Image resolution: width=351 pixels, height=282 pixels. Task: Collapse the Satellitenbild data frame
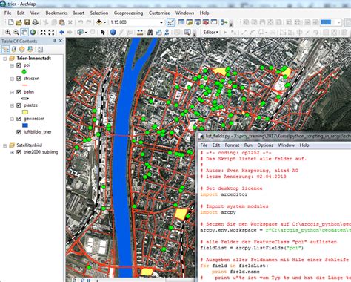pyautogui.click(x=5, y=145)
